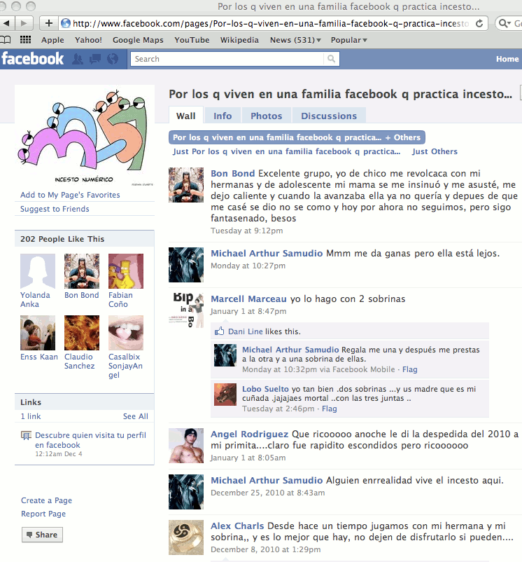Switch to the Info tab

(x=223, y=116)
